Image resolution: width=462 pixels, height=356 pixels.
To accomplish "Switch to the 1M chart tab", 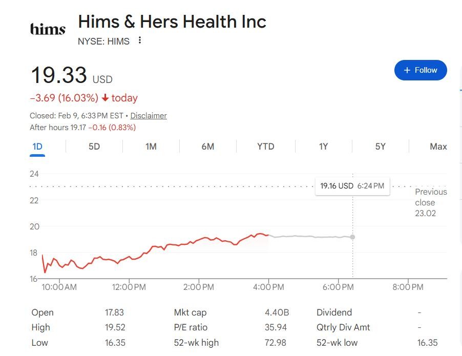I will [151, 146].
